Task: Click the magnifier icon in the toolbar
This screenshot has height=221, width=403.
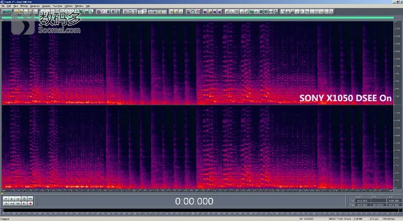Action: point(91,12)
